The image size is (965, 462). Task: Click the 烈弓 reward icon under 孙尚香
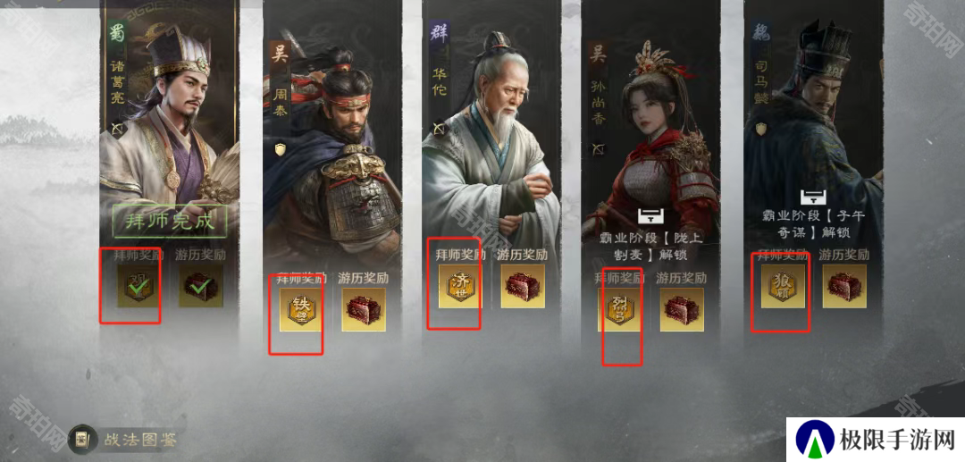point(619,309)
